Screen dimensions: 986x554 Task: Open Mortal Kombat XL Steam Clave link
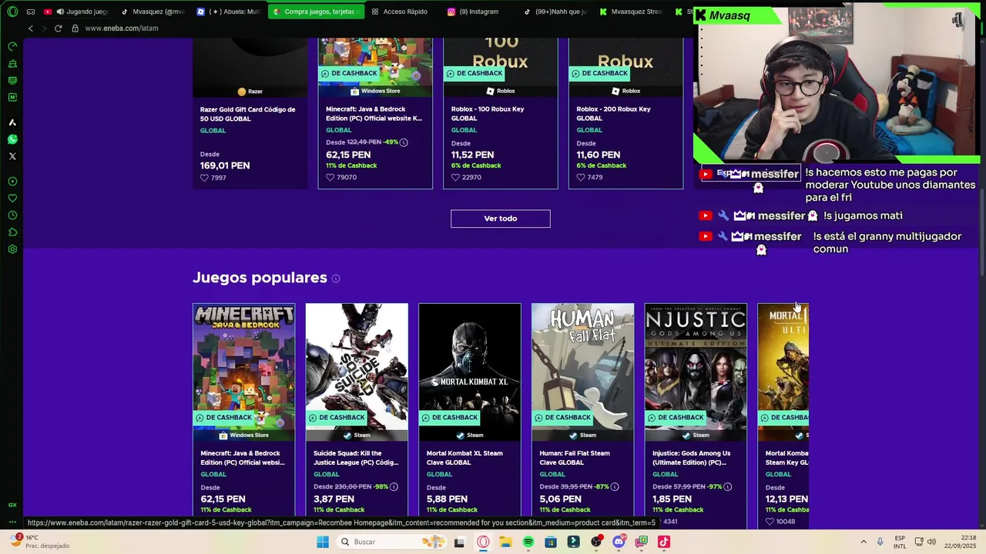[x=464, y=458]
